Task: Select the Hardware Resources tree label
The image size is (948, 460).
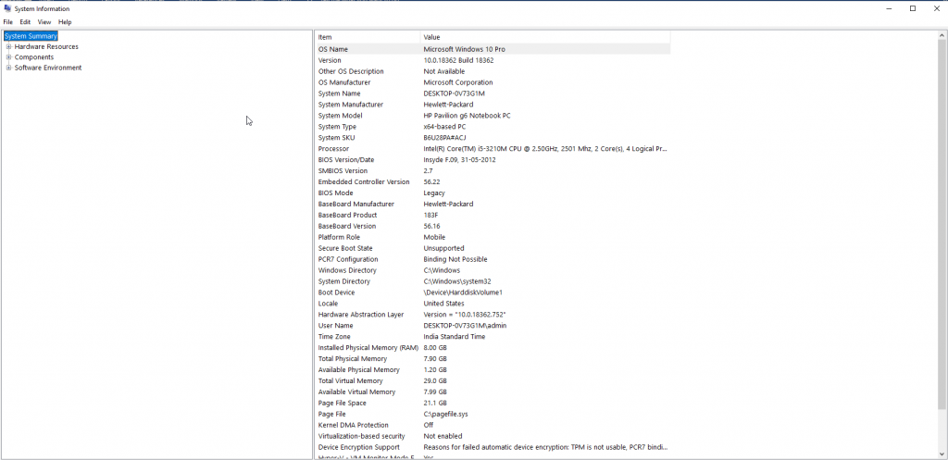Action: tap(46, 46)
